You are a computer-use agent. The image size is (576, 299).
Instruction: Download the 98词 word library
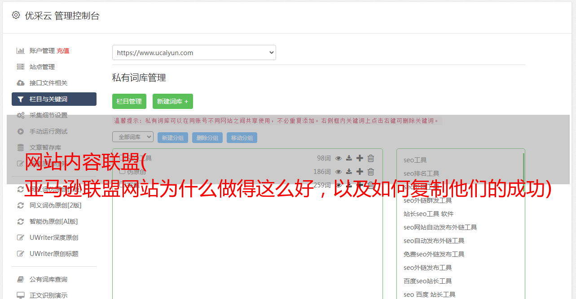point(349,158)
